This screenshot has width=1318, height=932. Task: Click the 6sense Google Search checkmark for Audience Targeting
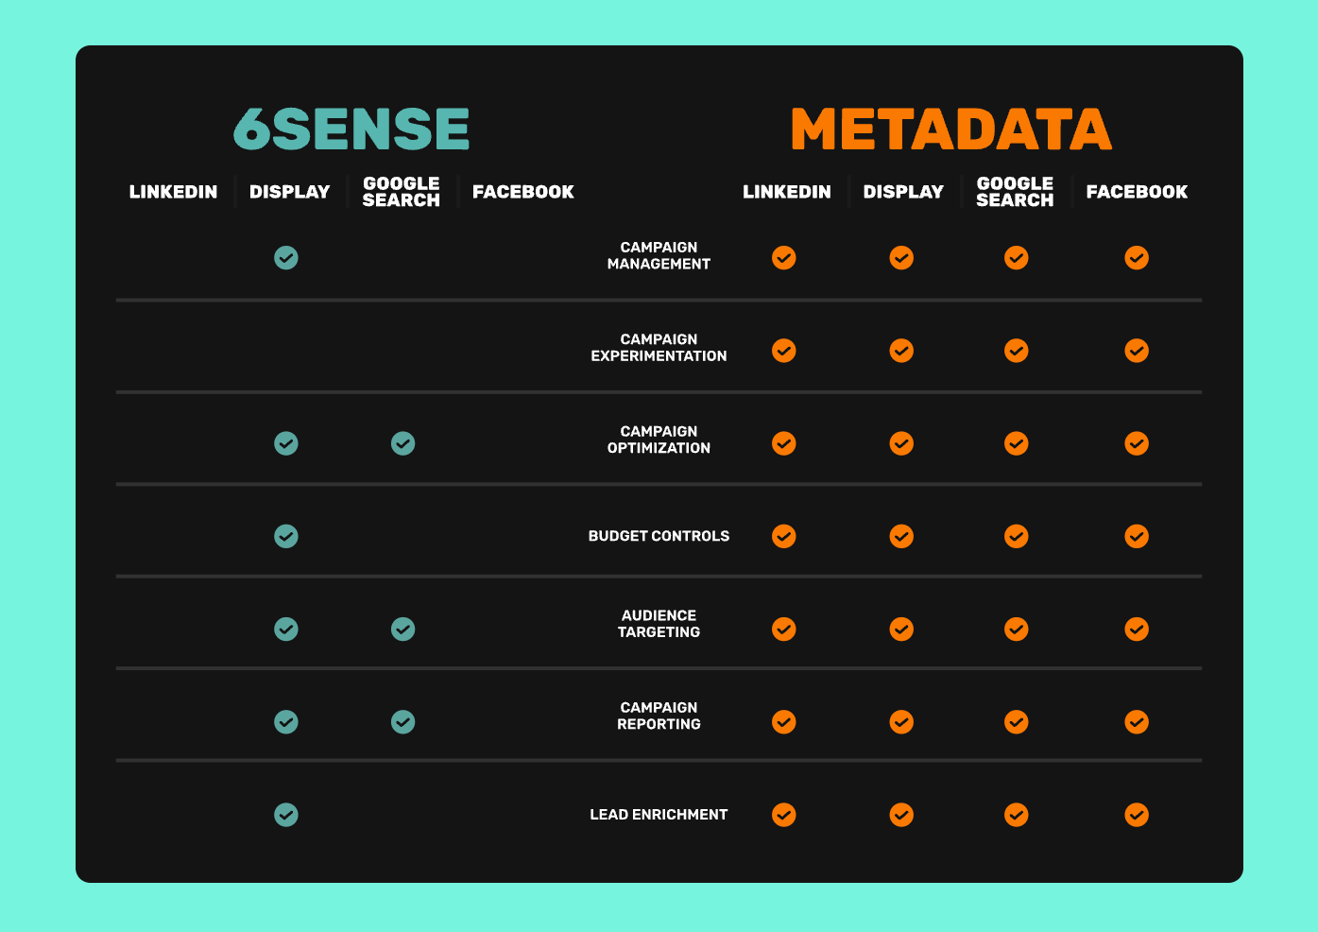coord(402,629)
